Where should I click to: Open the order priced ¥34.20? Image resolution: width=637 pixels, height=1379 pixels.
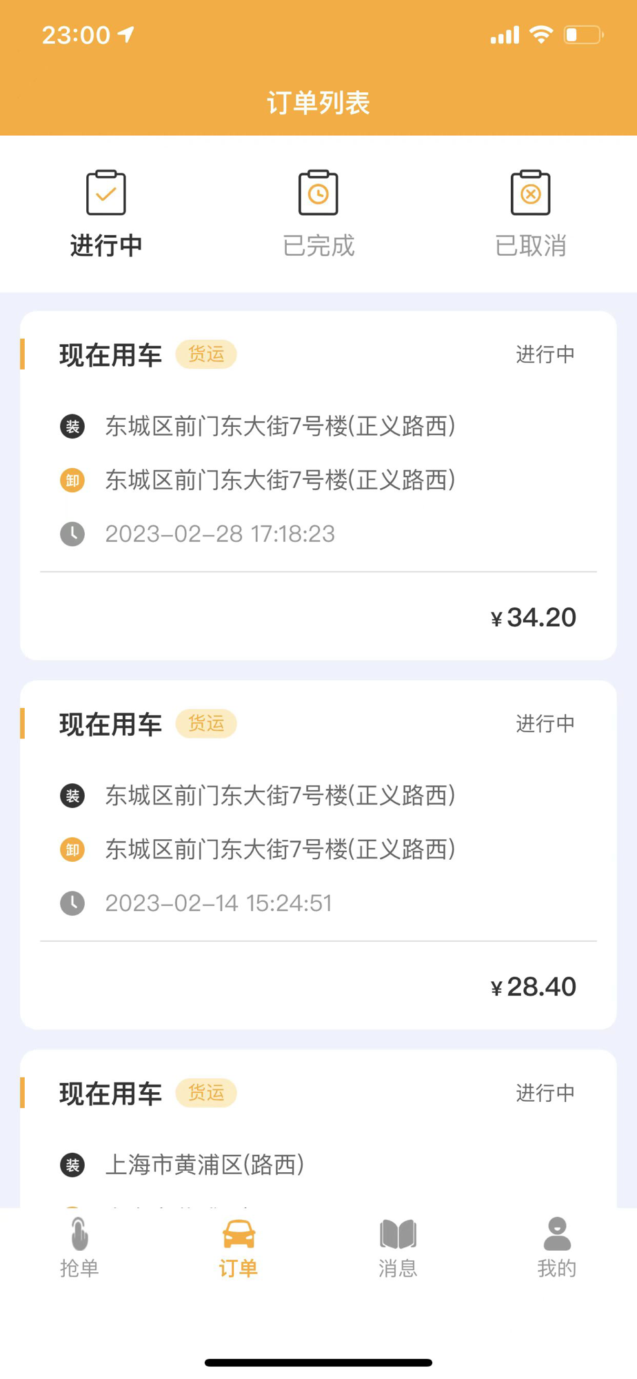click(318, 485)
